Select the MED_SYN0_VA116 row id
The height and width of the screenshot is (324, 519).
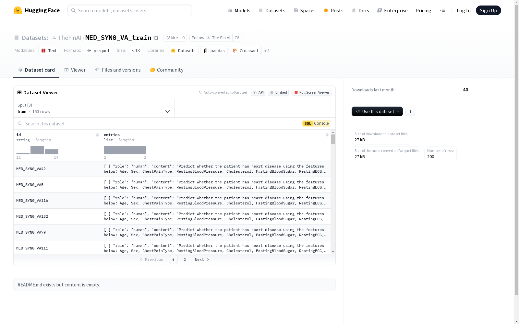[32, 201]
